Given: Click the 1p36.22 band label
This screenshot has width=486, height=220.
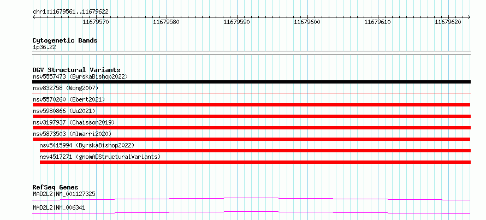Looking at the screenshot, I should pos(44,47).
